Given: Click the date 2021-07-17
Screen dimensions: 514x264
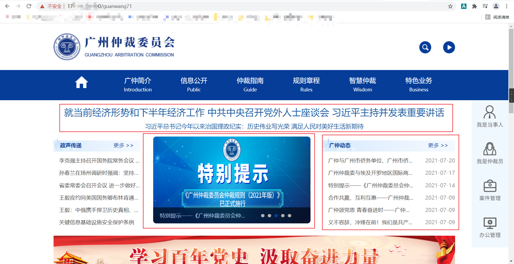Looking at the screenshot, I should pos(440,173).
